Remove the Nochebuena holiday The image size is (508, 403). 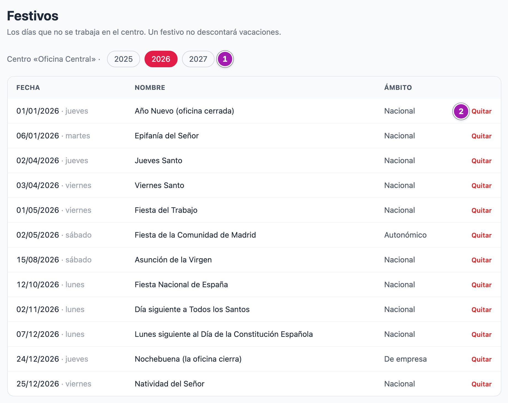coord(481,359)
